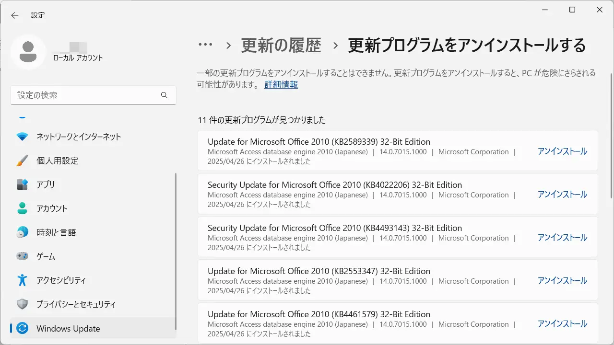Screen dimensions: 614x345
Task: Click the ゲーム controller icon
Action: pos(22,256)
